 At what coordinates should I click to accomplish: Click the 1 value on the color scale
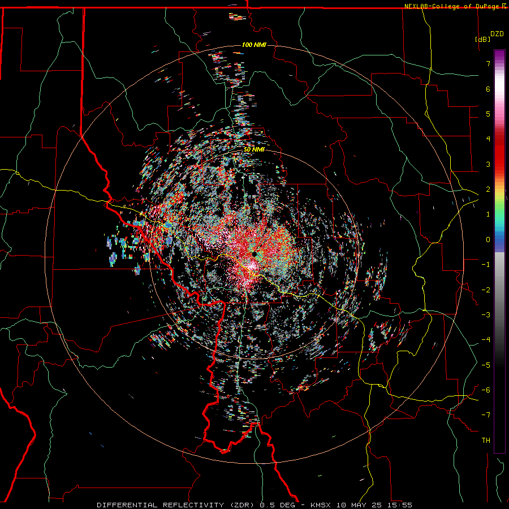tap(488, 214)
